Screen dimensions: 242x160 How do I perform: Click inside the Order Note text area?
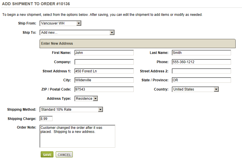(x=77, y=136)
